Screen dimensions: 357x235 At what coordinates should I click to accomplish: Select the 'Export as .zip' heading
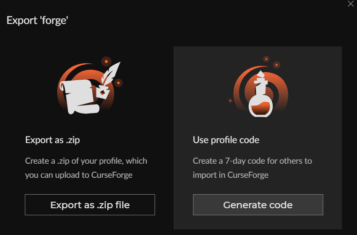[52, 140]
